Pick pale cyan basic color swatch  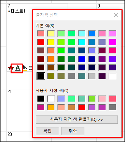tap(82, 34)
